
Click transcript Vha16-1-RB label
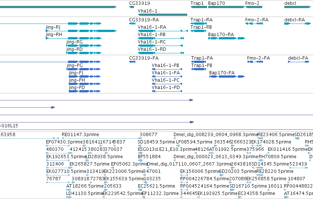click(152, 35)
